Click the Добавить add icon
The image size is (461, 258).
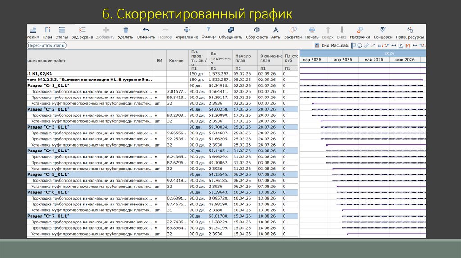(105, 30)
